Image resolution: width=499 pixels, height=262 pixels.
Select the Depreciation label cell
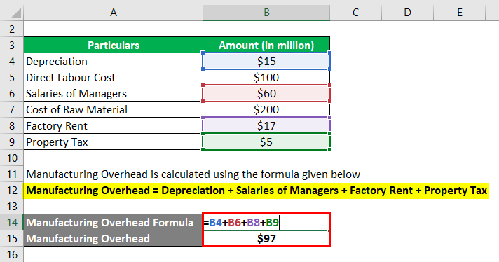[114, 61]
